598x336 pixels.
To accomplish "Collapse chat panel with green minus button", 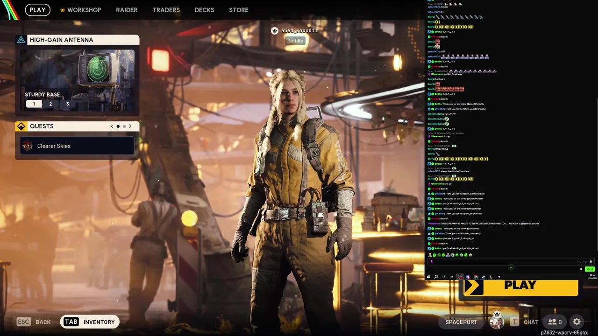I will (x=511, y=267).
